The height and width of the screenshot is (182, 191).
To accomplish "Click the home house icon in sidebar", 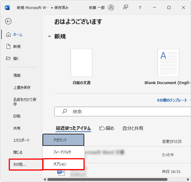I will pos(8,34).
